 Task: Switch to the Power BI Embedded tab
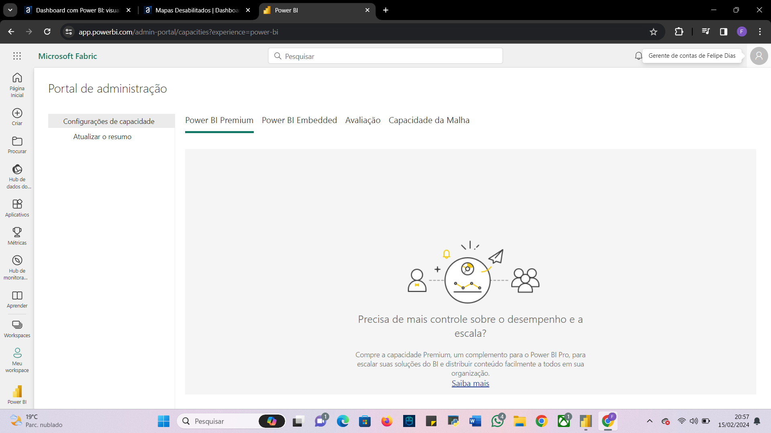299,120
